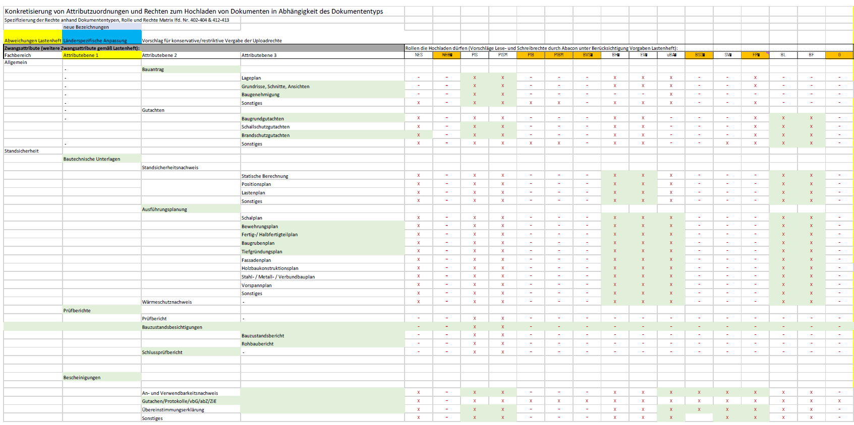The height and width of the screenshot is (425, 854).
Task: Click the 'Baugenehmigung' cell
Action: [x=322, y=95]
